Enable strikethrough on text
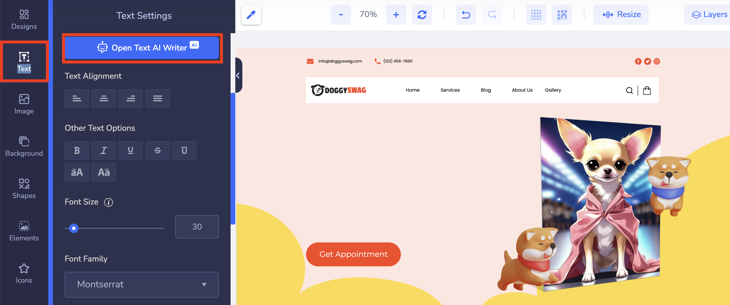This screenshot has height=305, width=730. tap(157, 150)
